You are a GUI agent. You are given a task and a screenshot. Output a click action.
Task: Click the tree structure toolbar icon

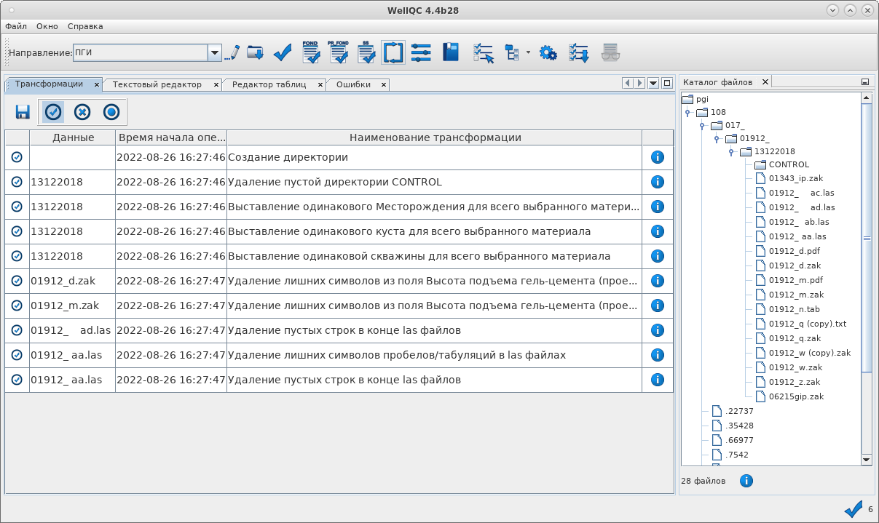[x=512, y=52]
